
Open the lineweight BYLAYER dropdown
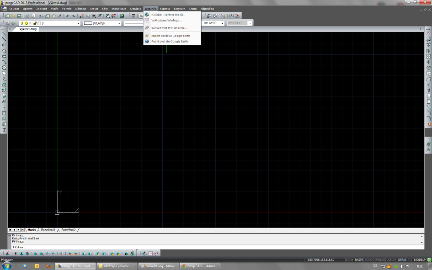point(222,23)
